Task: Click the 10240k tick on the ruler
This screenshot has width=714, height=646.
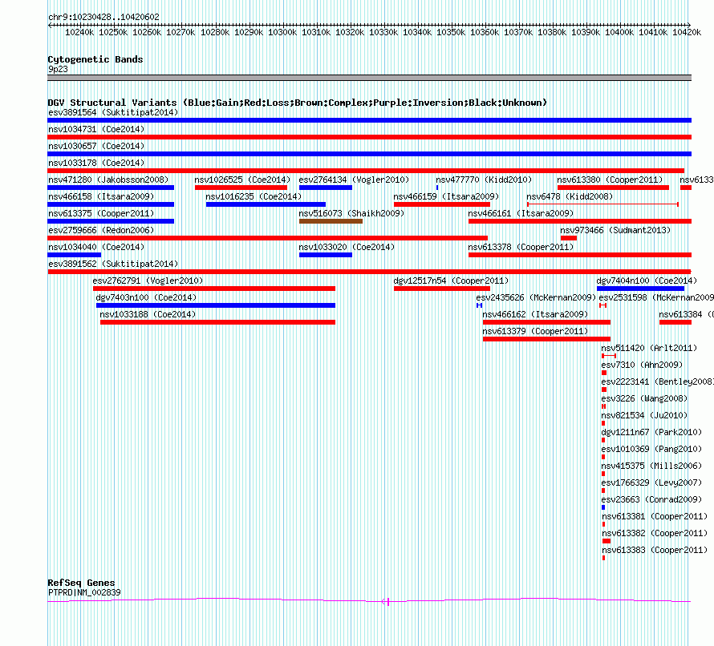Action: click(79, 32)
